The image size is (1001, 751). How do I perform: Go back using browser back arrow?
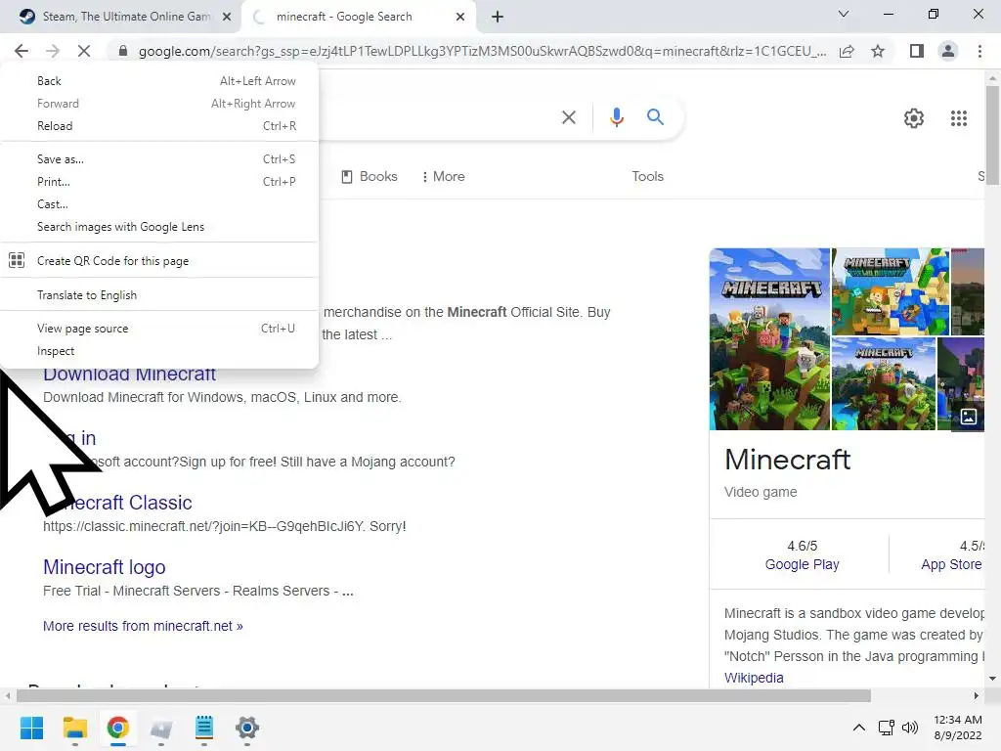pyautogui.click(x=22, y=51)
